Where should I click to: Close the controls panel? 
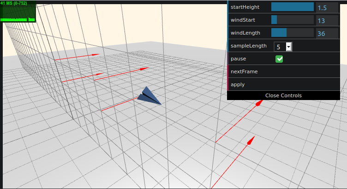pyautogui.click(x=283, y=95)
